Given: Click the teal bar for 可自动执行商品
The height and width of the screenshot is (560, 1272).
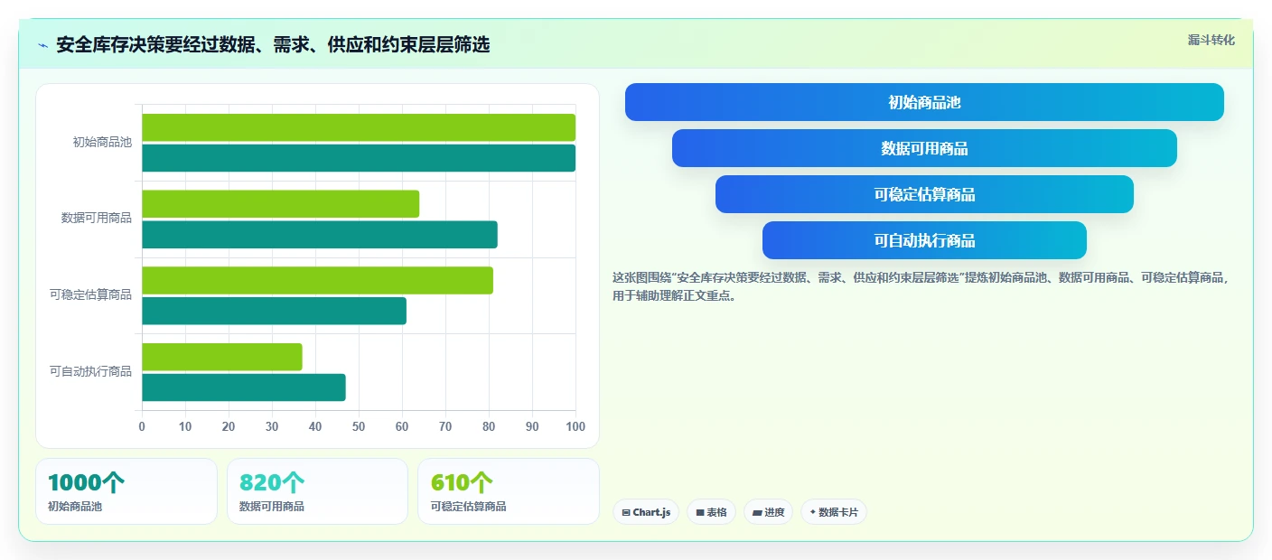Looking at the screenshot, I should (244, 387).
